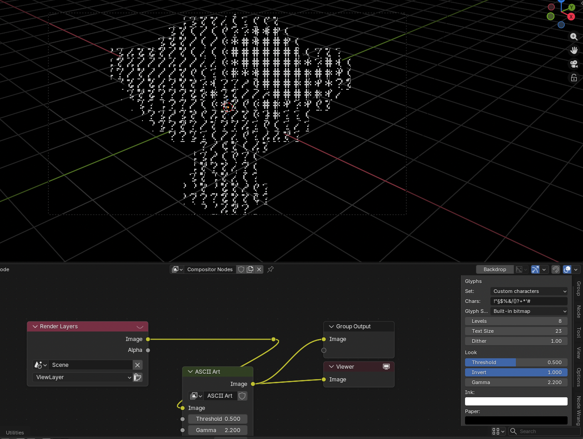
Task: Duplicate the Compositor Nodes node tree
Action: coord(250,269)
